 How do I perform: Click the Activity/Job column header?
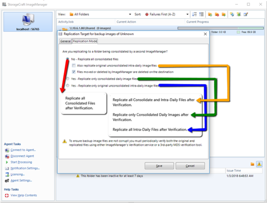(x=66, y=22)
